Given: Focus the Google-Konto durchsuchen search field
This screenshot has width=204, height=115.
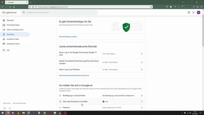Looking at the screenshot, I should click(x=59, y=12).
